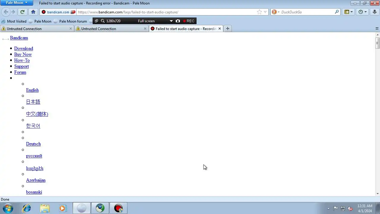Open the muted volume tray icon

pyautogui.click(x=350, y=208)
